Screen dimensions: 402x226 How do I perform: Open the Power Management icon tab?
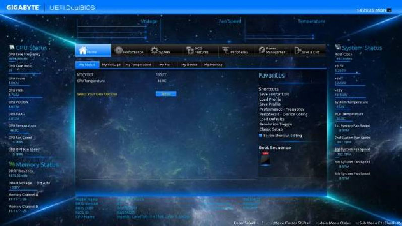point(262,50)
